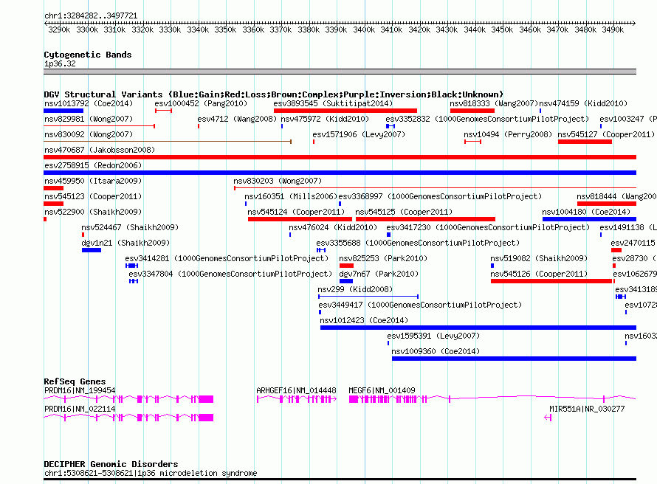Select nsv1004180 (Coe2014) variant label
The image size is (657, 484).
[586, 212]
